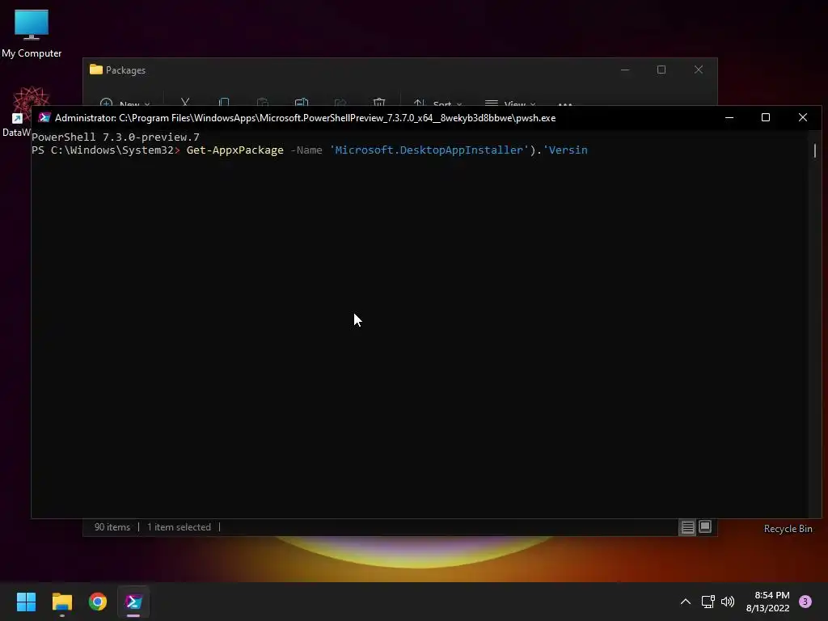The height and width of the screenshot is (621, 828).
Task: Open the DataW desktop shortcut
Action: (x=16, y=112)
